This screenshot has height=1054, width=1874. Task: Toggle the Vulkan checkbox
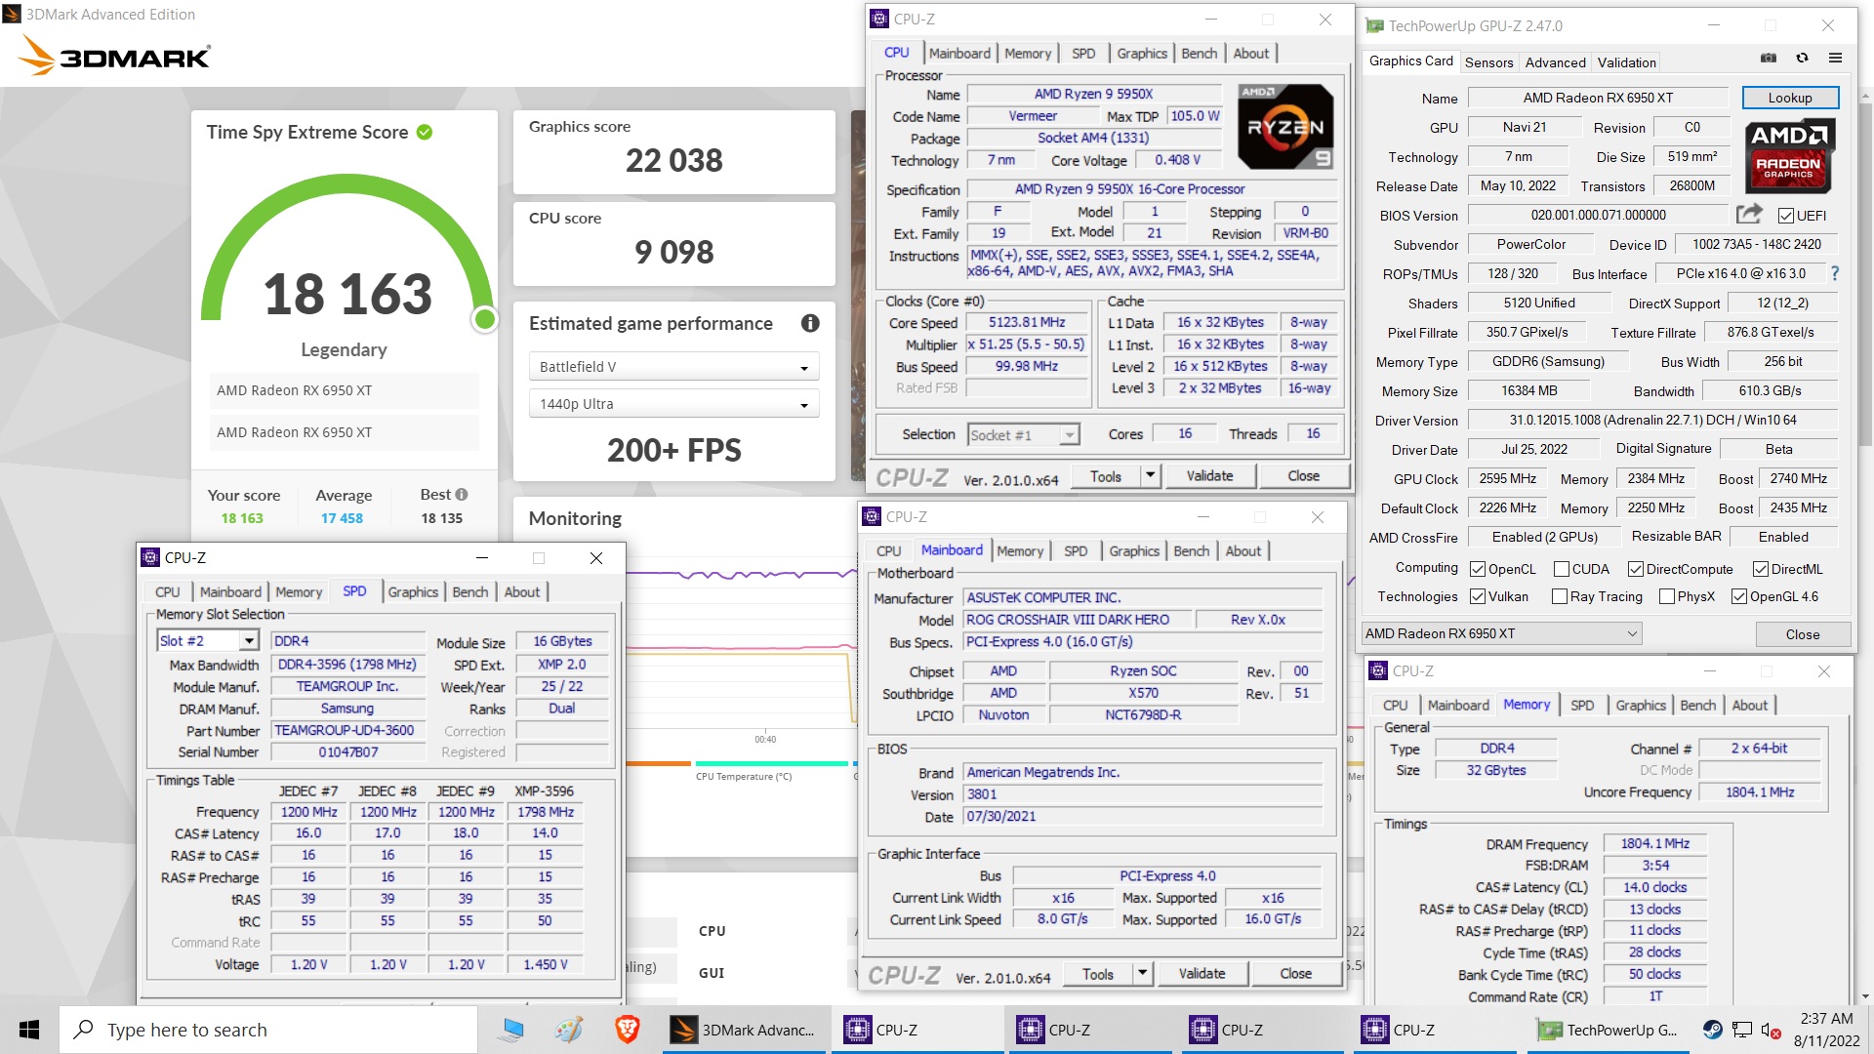1478,596
